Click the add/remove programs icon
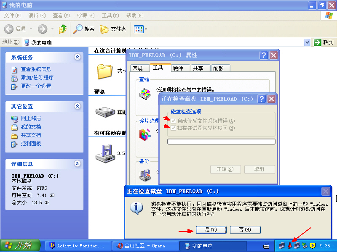 [14, 78]
